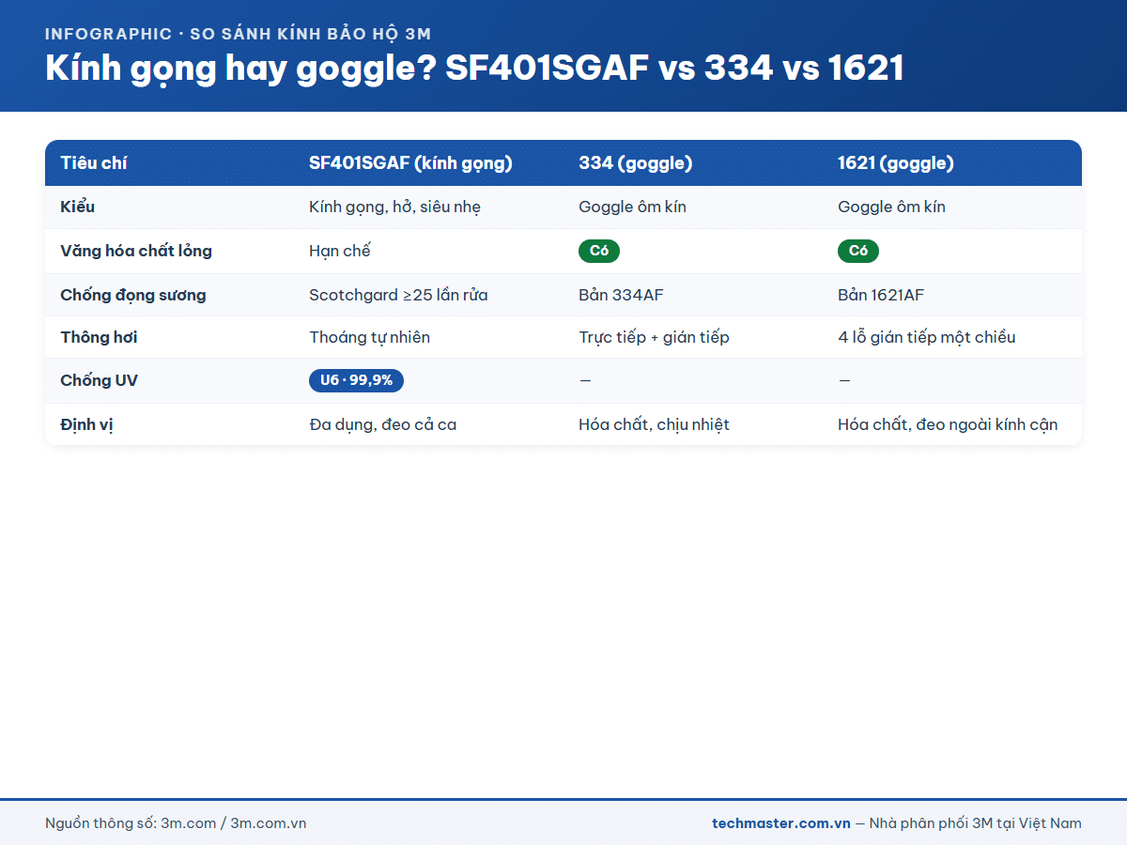1127x845 pixels.
Task: Click the 'Định vị' row label
Action: click(86, 424)
